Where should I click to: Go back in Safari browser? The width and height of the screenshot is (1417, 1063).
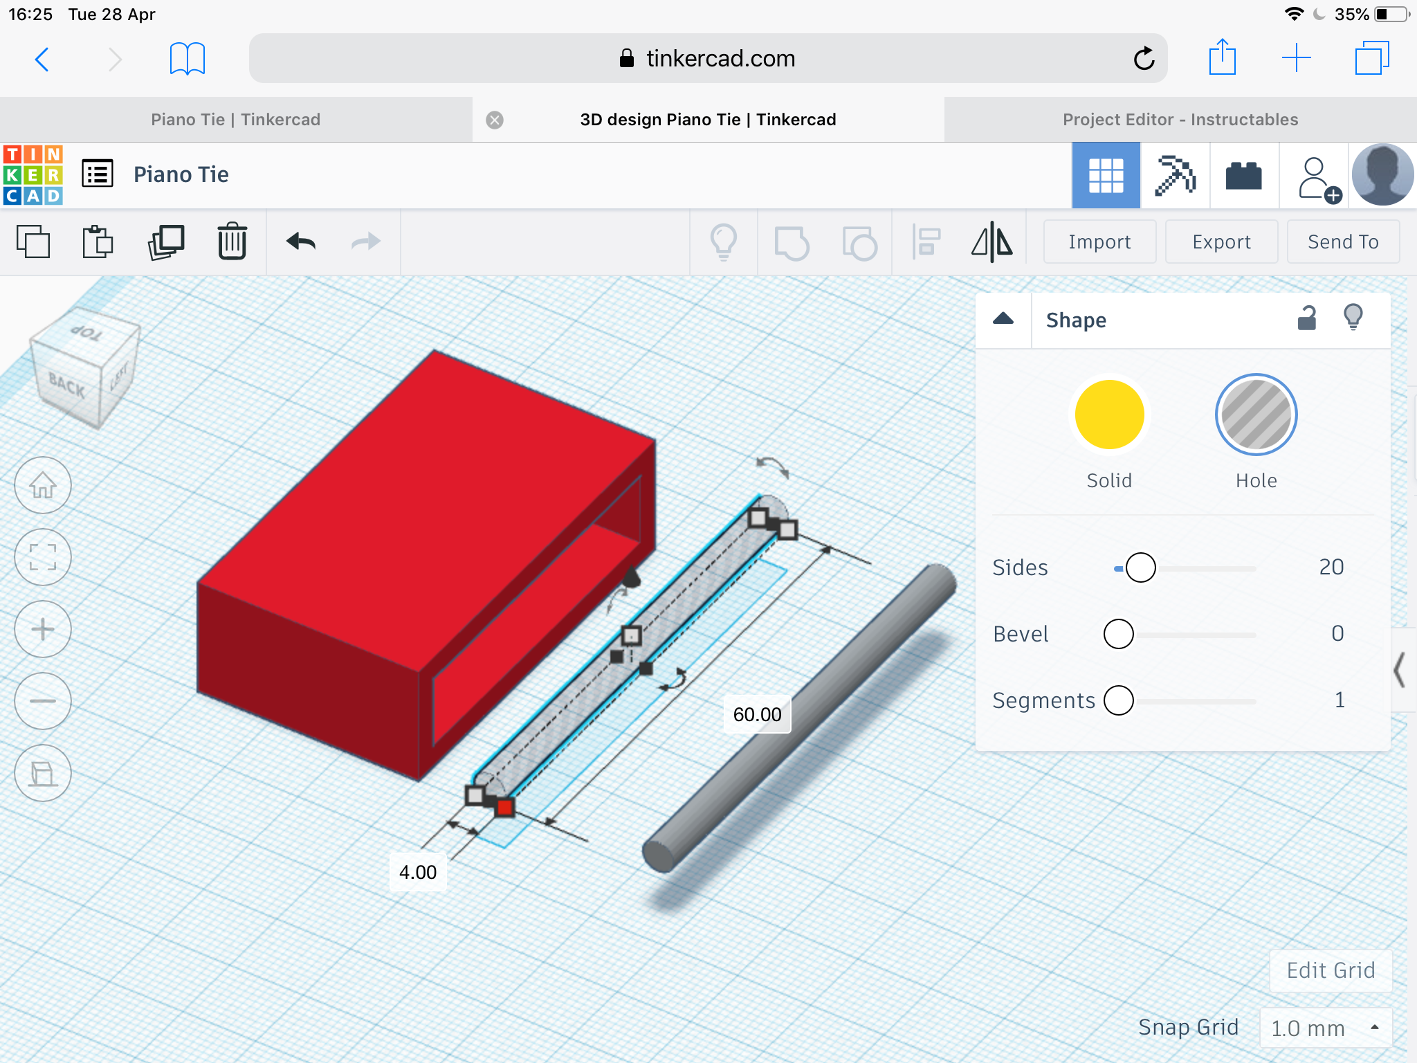click(42, 60)
